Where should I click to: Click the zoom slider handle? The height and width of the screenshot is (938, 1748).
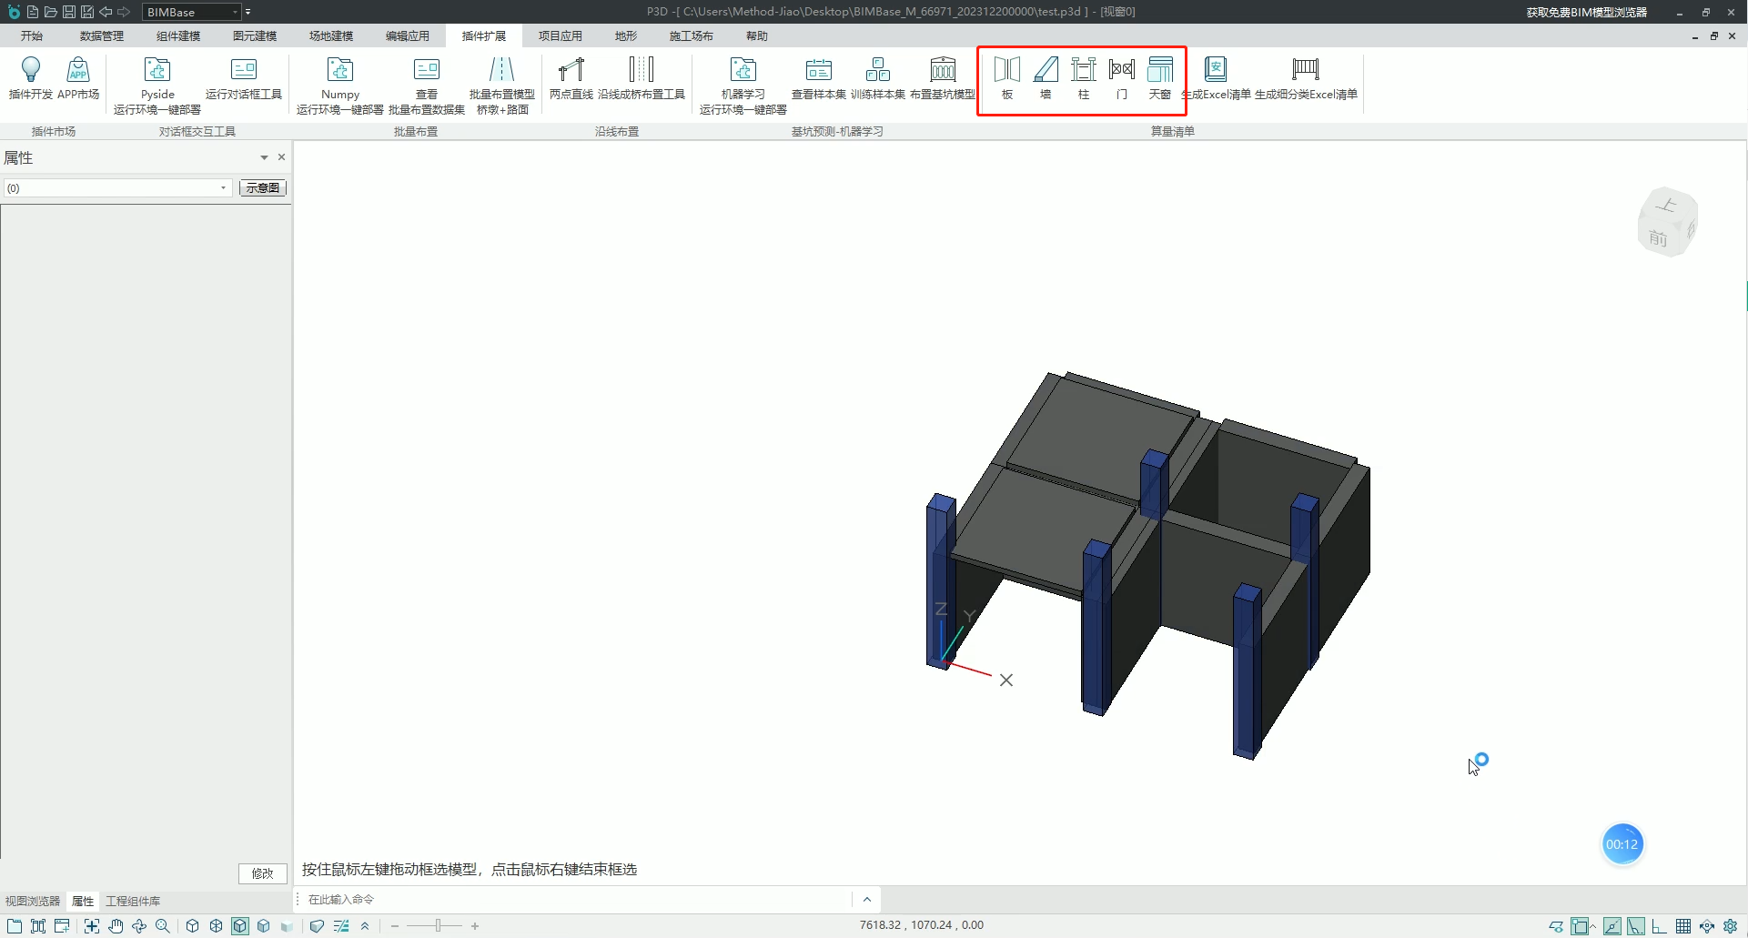438,926
